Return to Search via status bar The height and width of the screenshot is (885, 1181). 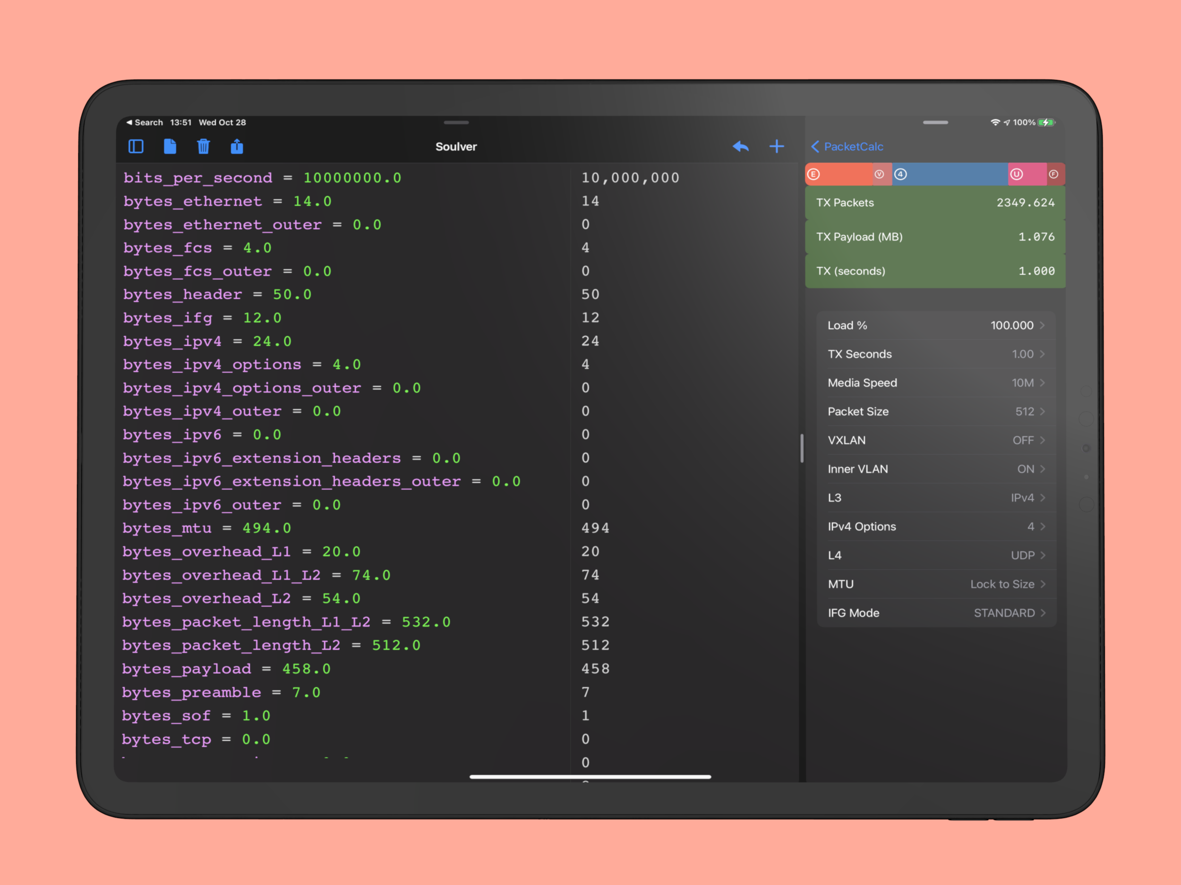click(144, 122)
